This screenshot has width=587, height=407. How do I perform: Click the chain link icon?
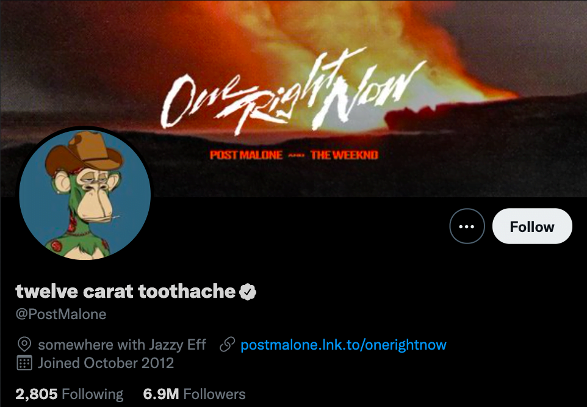pos(227,345)
